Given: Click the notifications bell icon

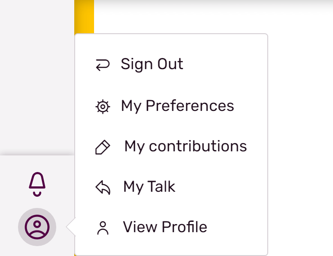Looking at the screenshot, I should (x=37, y=184).
